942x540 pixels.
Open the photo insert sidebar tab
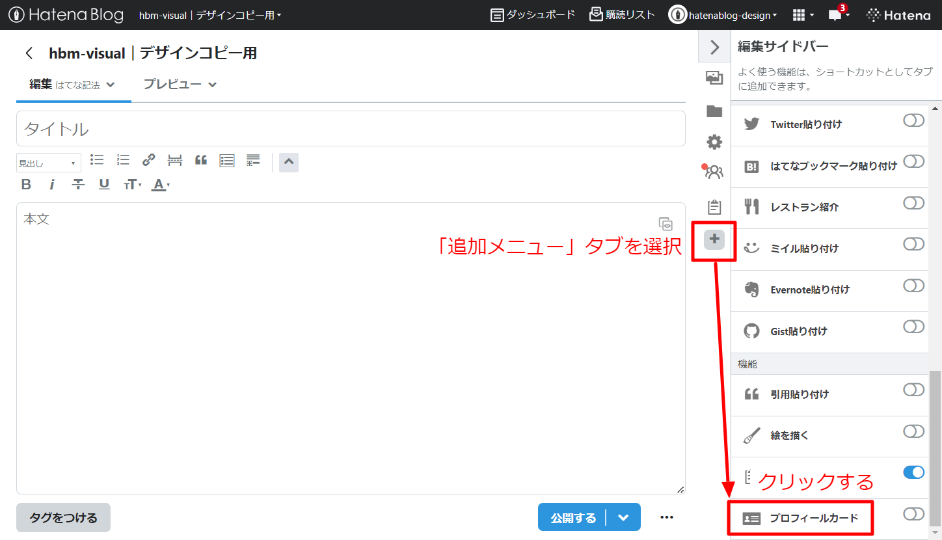click(x=714, y=78)
